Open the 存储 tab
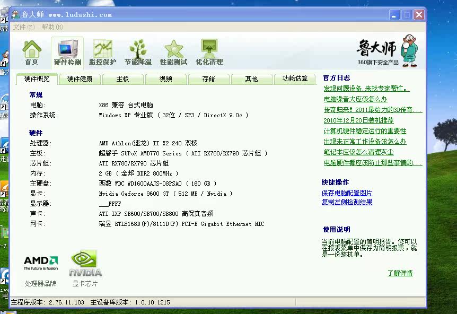Viewport: 457px width, 314px height. tap(208, 79)
